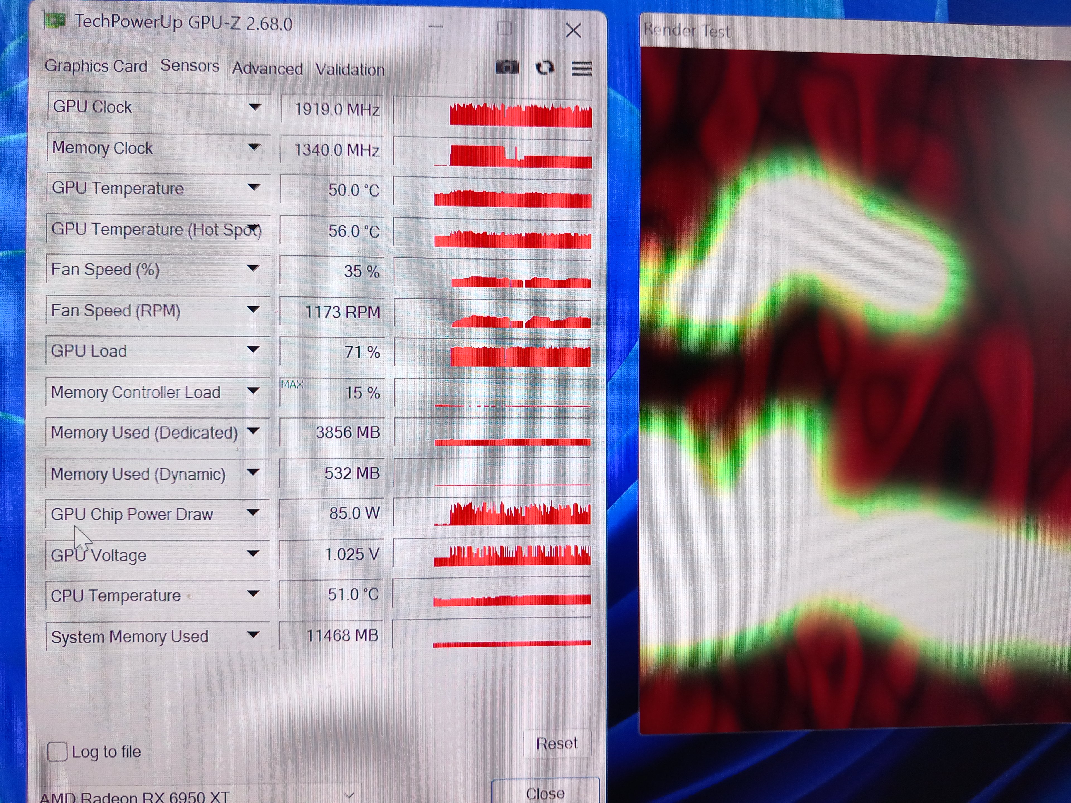The height and width of the screenshot is (803, 1071).
Task: Expand the GPU Clock sensor dropdown
Action: click(x=255, y=107)
